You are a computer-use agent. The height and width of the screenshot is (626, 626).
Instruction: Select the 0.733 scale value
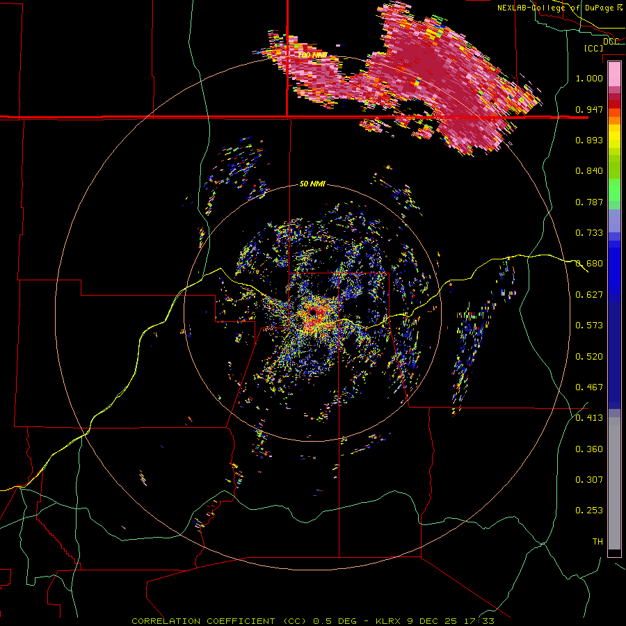(x=589, y=233)
